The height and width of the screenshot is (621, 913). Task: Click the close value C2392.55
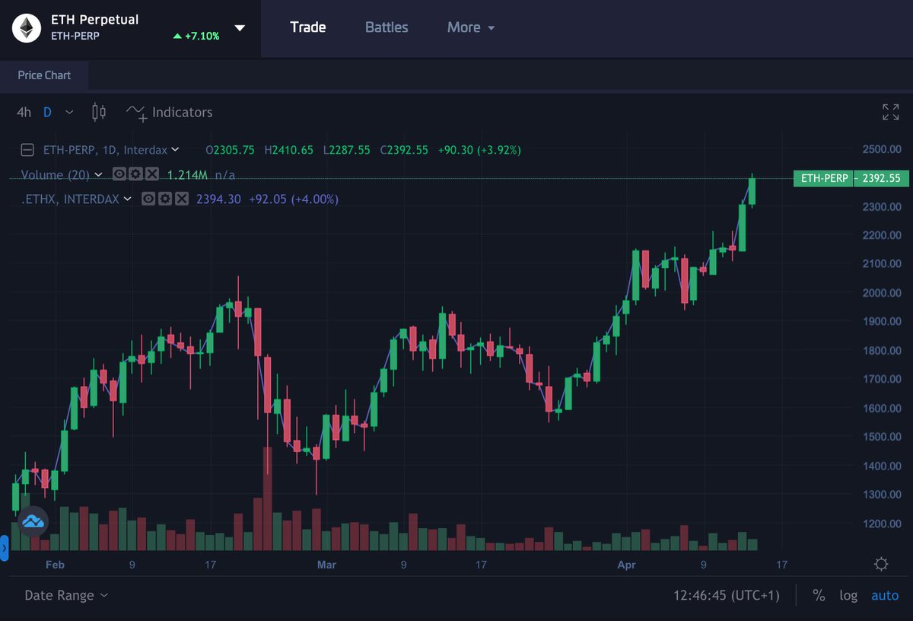(x=404, y=150)
